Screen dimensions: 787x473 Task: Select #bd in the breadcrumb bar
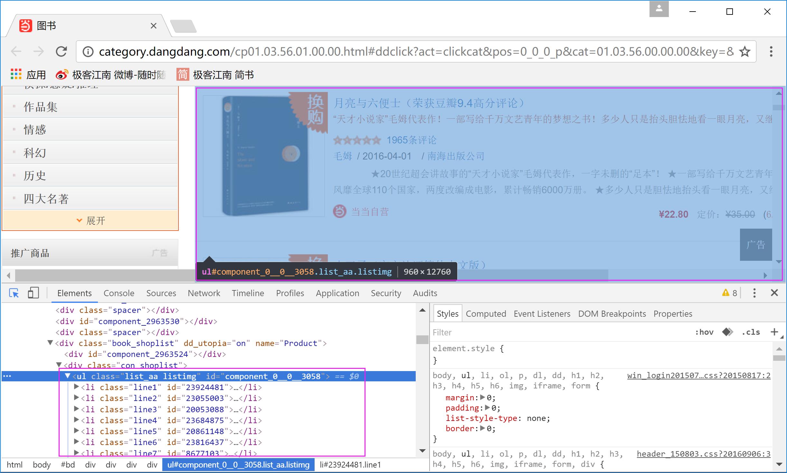click(x=68, y=465)
